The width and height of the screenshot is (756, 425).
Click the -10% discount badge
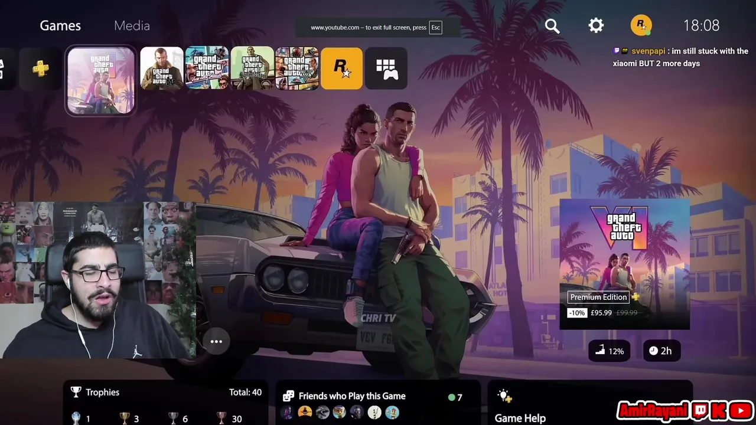576,313
